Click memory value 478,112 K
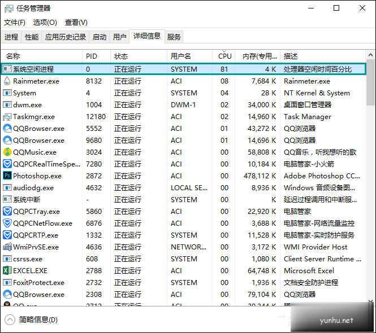376x333 pixels. (260, 176)
